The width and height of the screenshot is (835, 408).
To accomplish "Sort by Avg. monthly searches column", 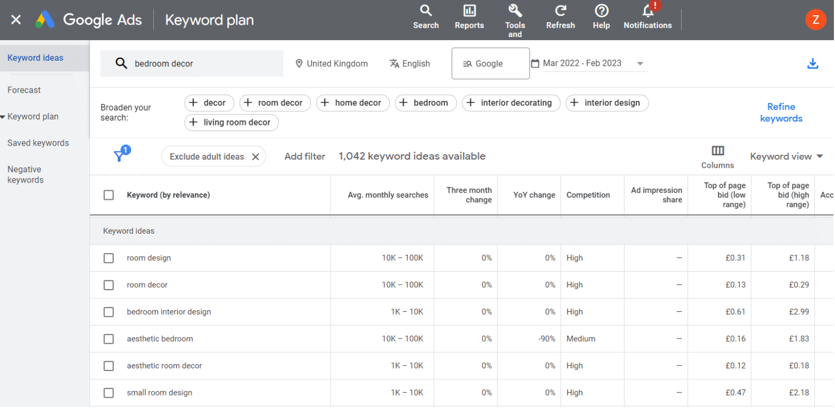I will 388,195.
